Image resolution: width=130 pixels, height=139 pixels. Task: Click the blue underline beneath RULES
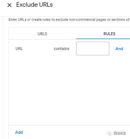pyautogui.click(x=103, y=39)
